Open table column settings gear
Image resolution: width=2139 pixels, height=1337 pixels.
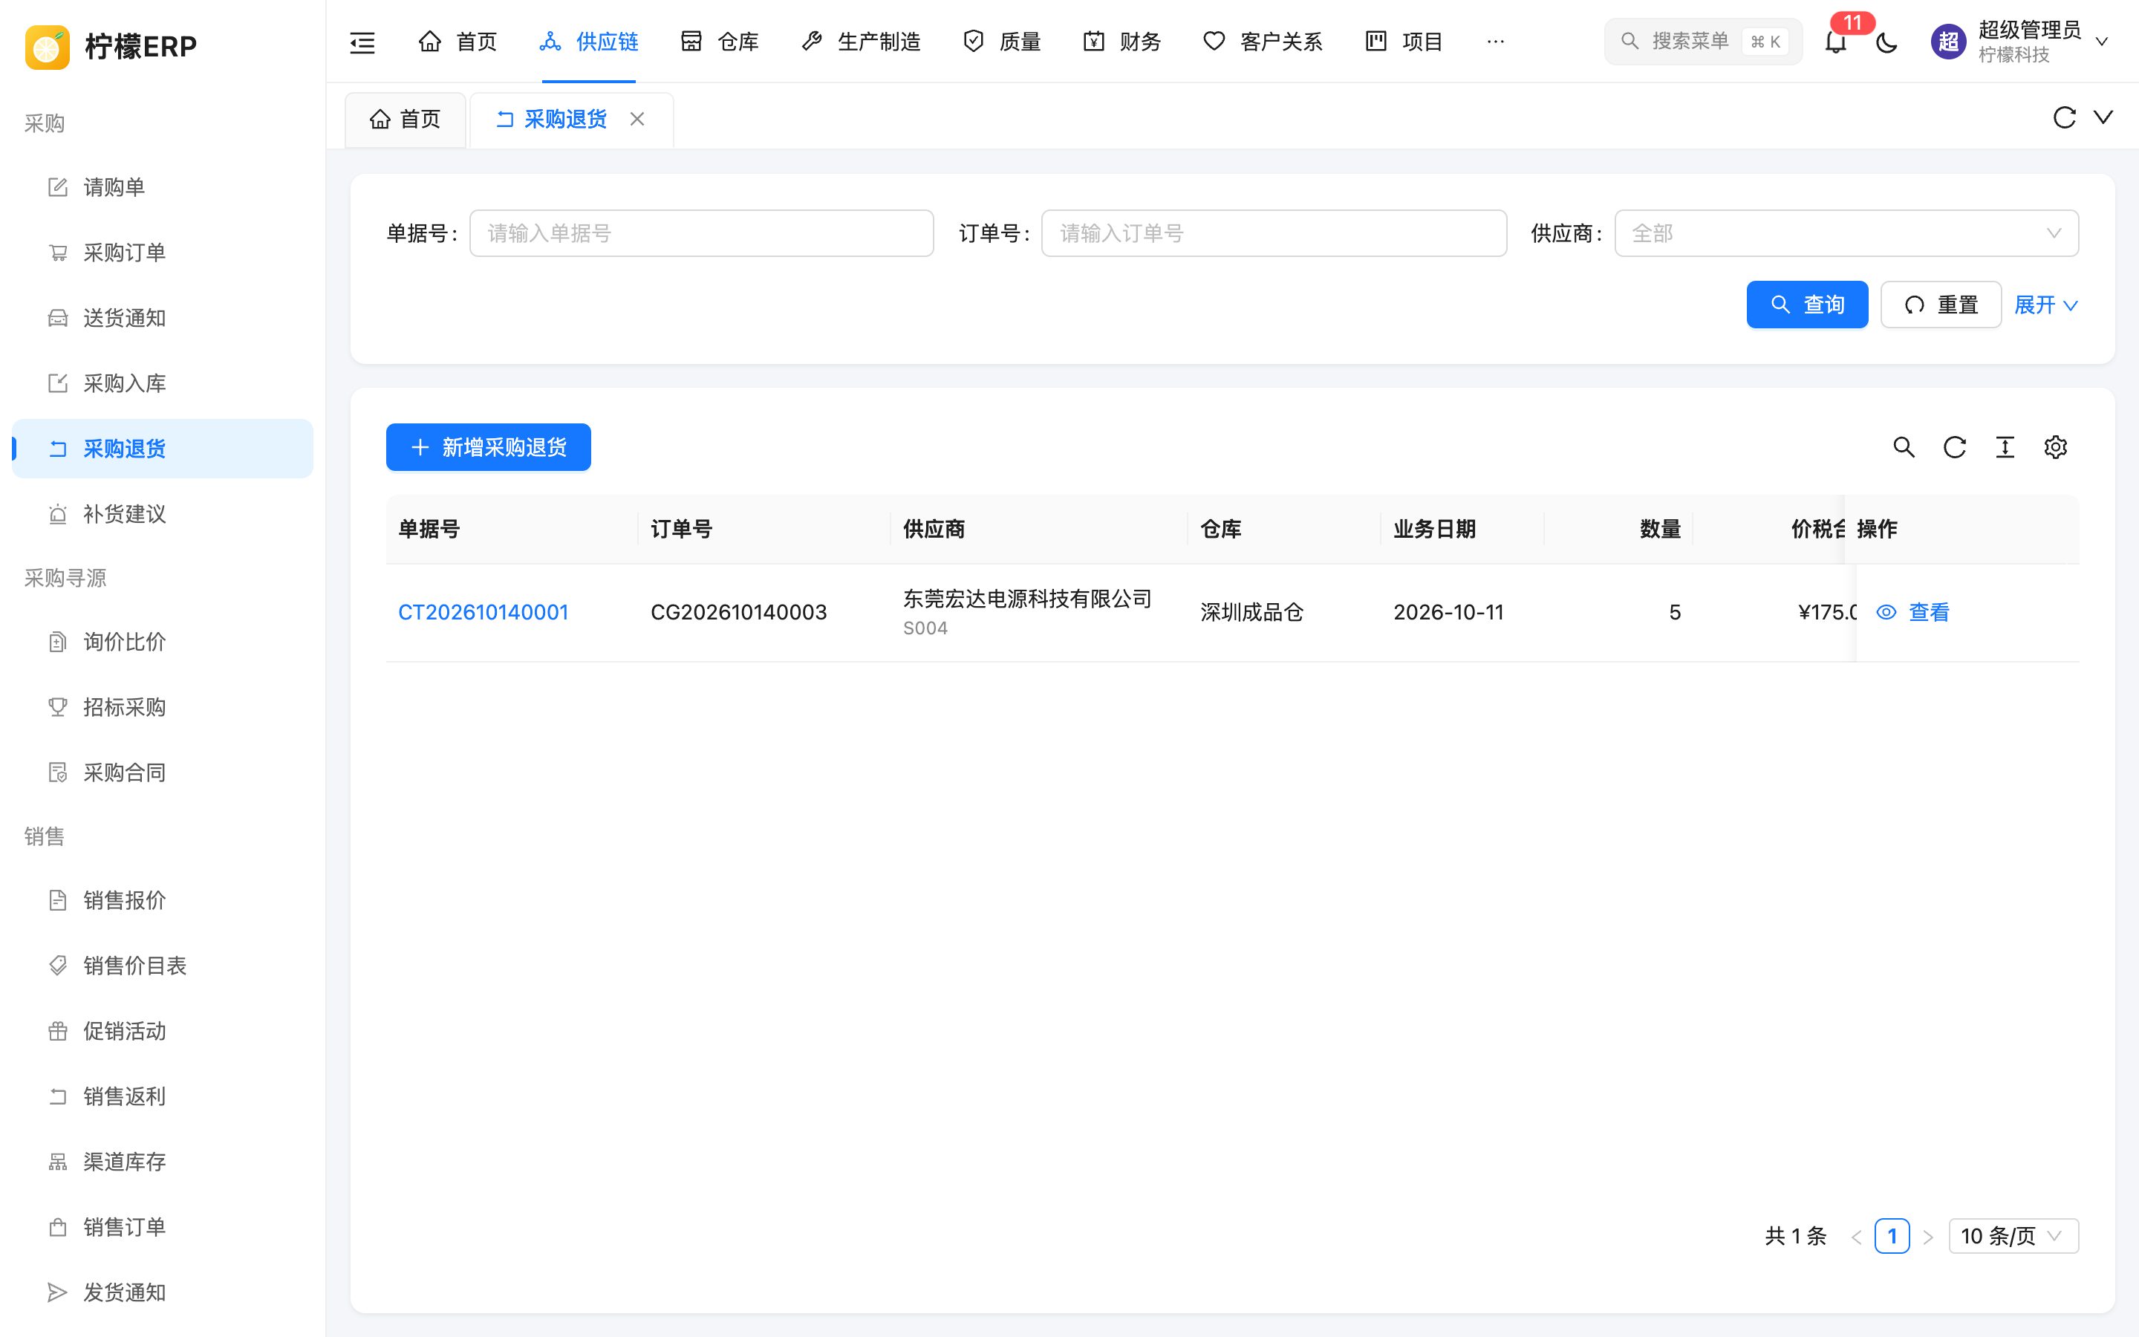click(x=2055, y=447)
